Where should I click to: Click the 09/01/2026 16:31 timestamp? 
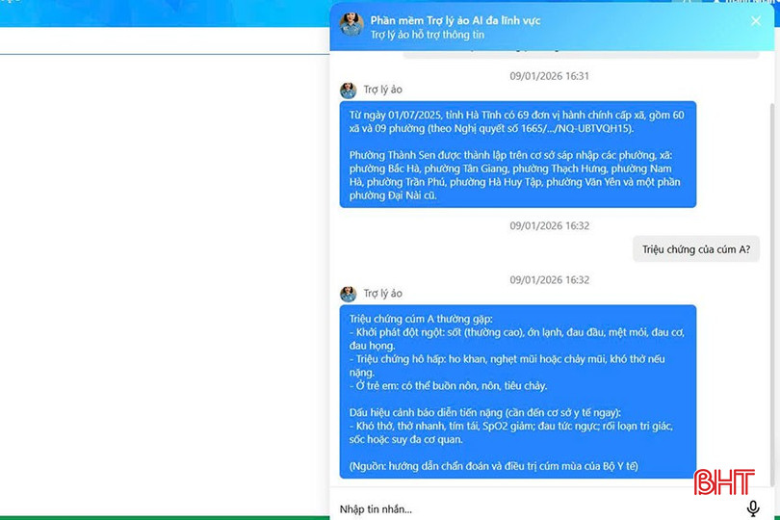549,76
